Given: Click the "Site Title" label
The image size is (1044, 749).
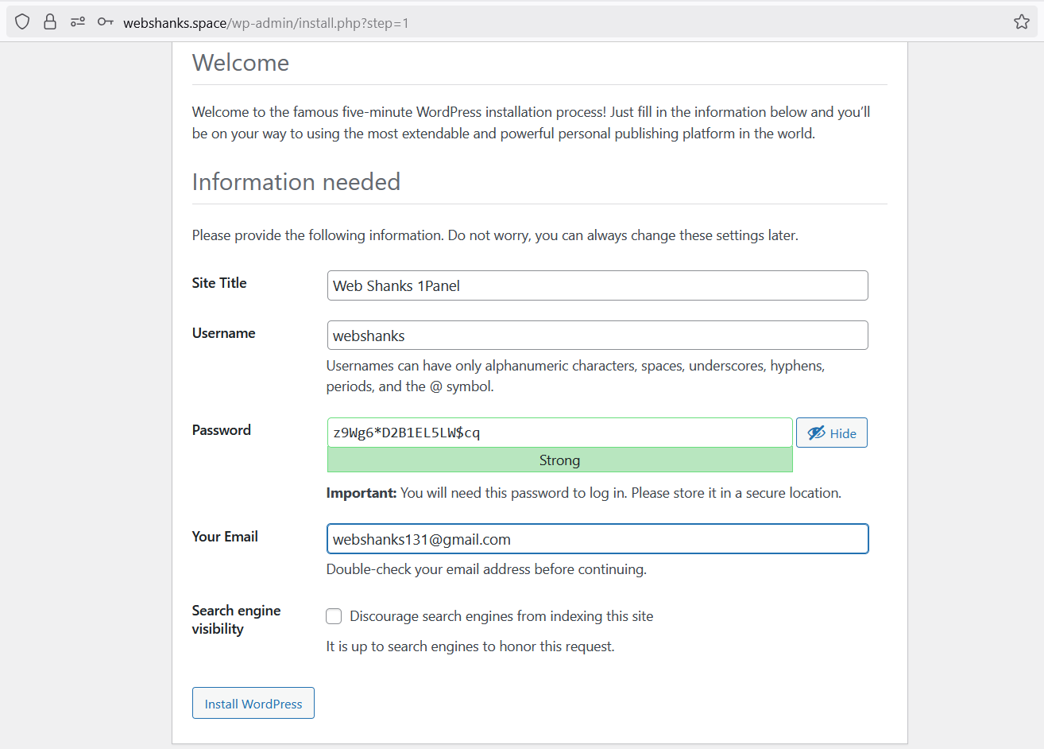Looking at the screenshot, I should click(219, 283).
